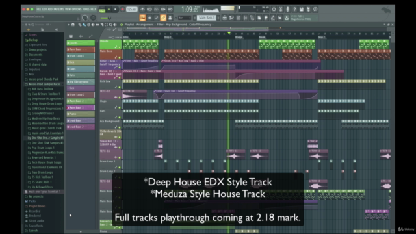
Task: Expand the 808 Bass Toolbox folder
Action: [x=42, y=89]
